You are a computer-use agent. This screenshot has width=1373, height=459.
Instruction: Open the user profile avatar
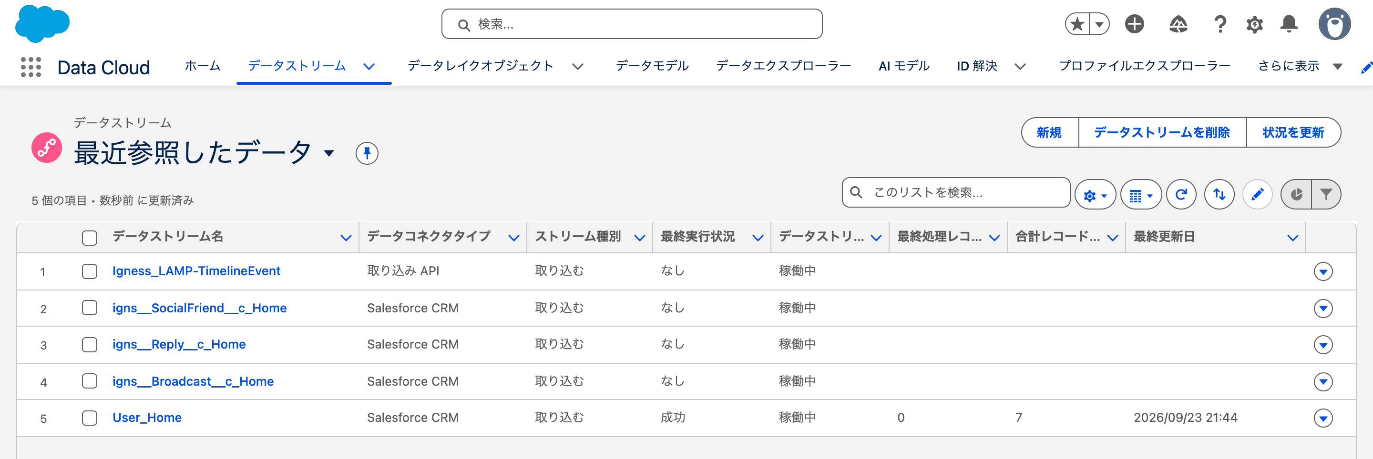pyautogui.click(x=1334, y=24)
